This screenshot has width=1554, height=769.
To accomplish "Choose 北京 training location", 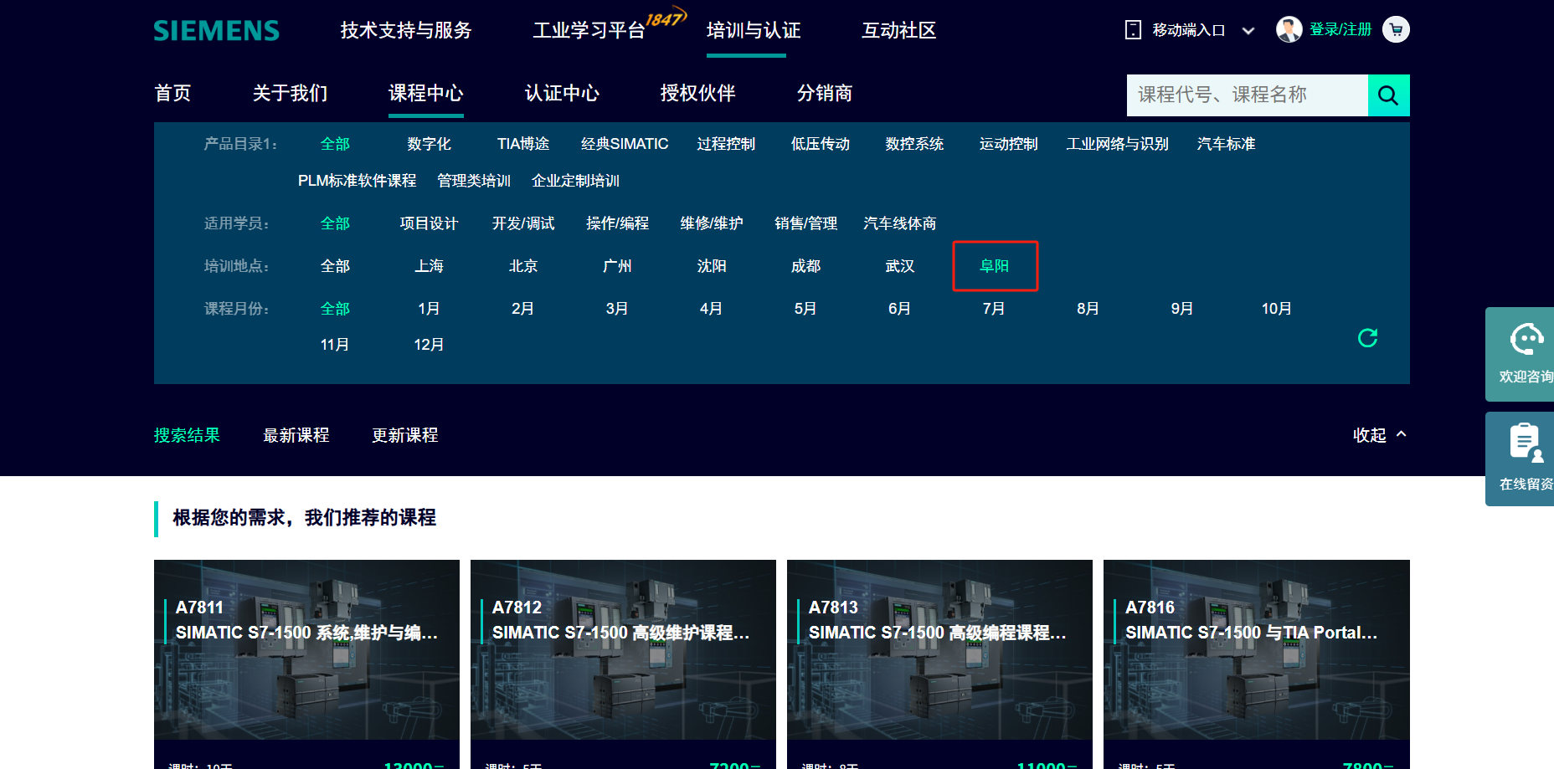I will click(523, 266).
